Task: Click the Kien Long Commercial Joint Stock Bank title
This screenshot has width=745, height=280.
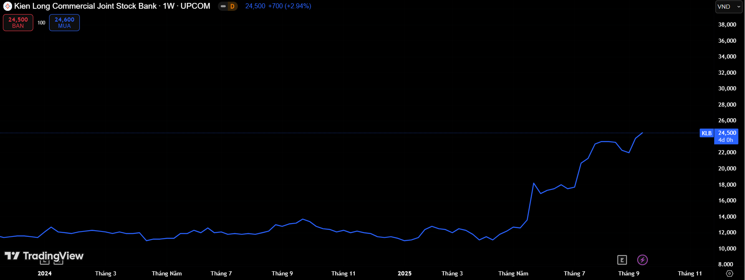Action: tap(85, 6)
